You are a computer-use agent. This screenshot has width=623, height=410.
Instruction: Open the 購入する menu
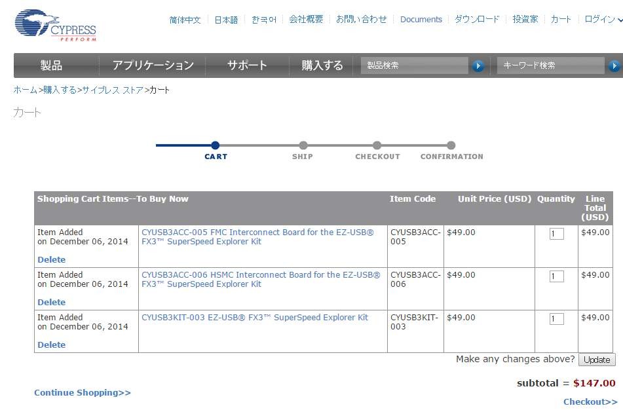(x=322, y=65)
